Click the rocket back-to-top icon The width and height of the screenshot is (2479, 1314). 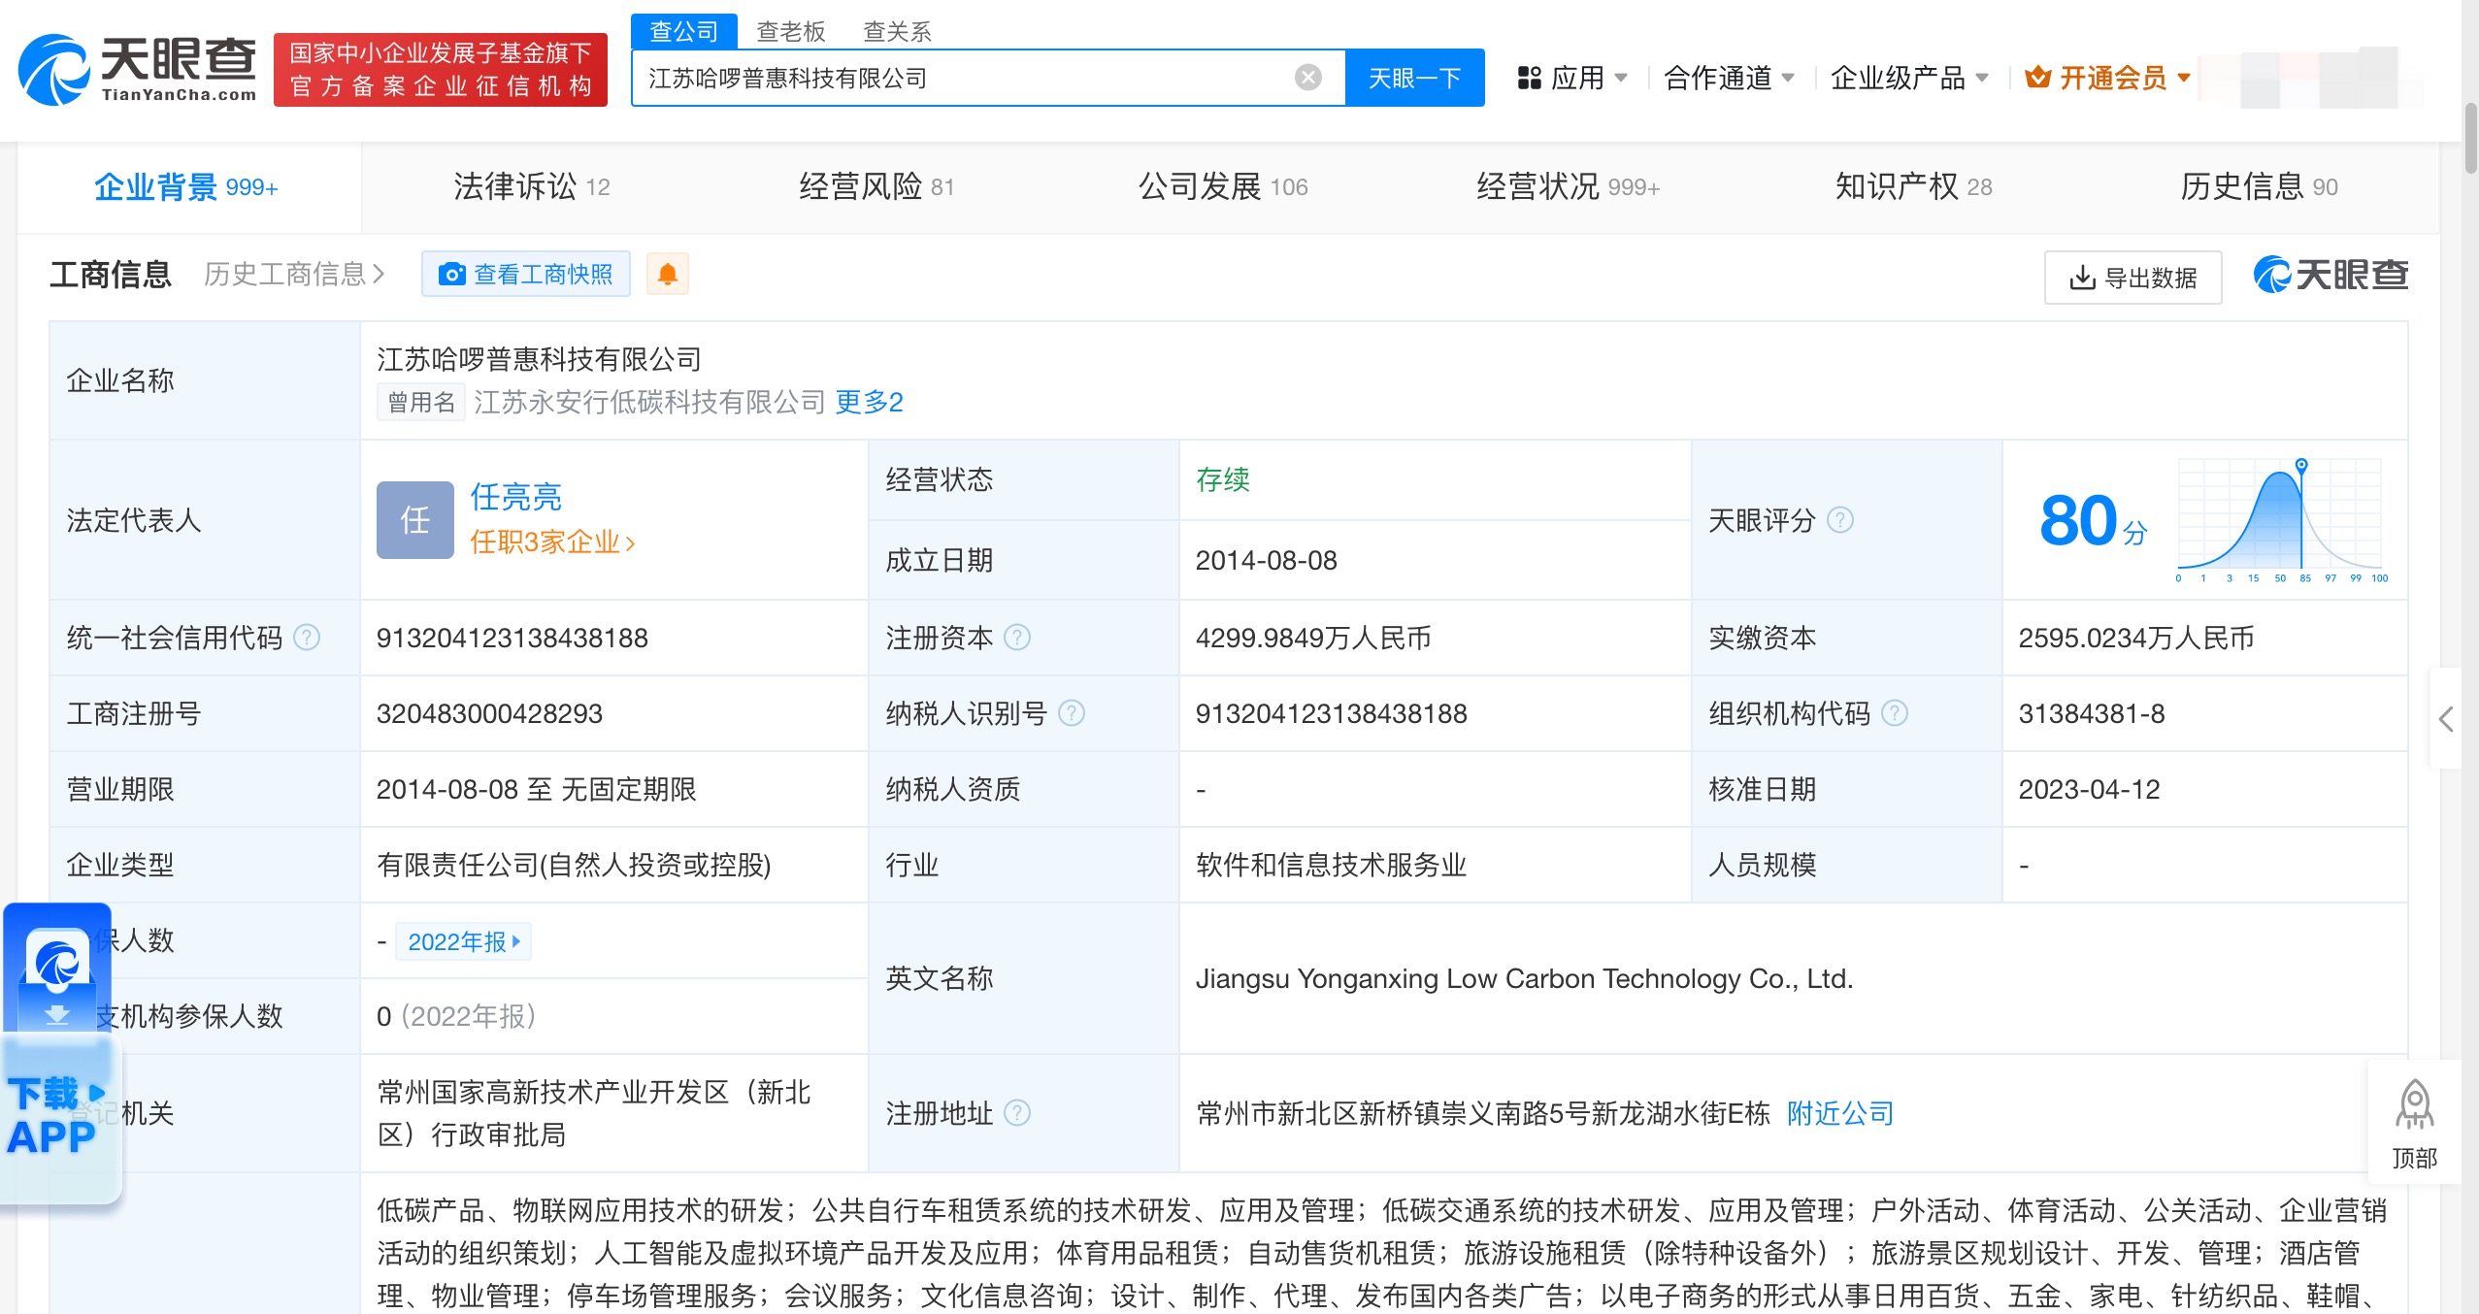tap(2414, 1105)
